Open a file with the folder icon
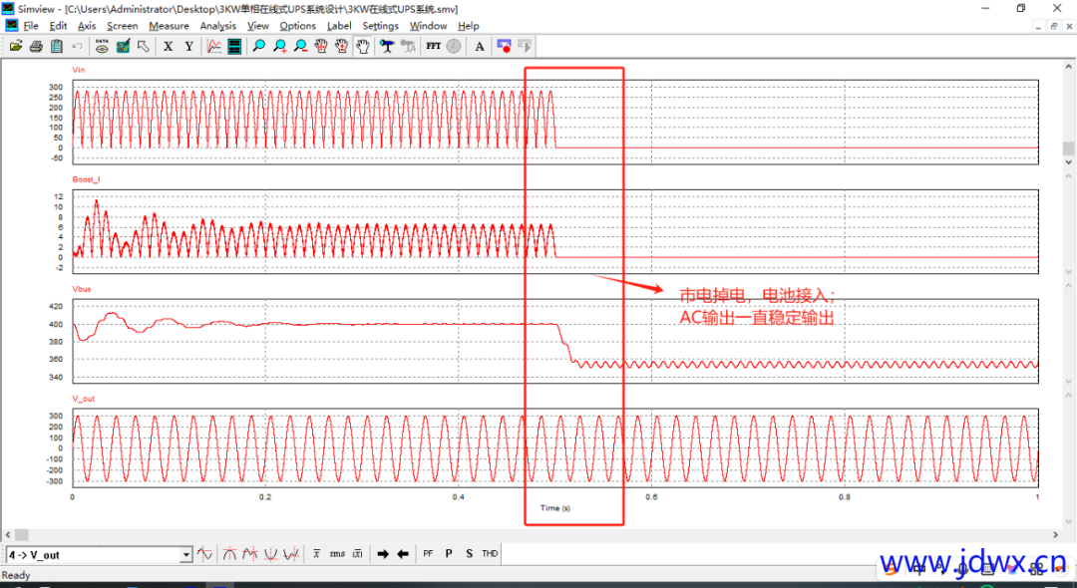 pyautogui.click(x=15, y=46)
